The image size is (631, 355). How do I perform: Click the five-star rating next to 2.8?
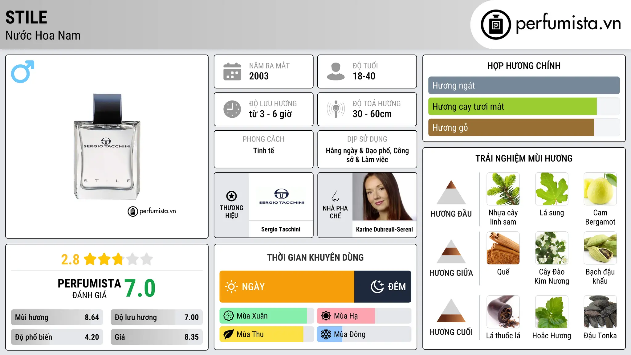click(x=118, y=259)
